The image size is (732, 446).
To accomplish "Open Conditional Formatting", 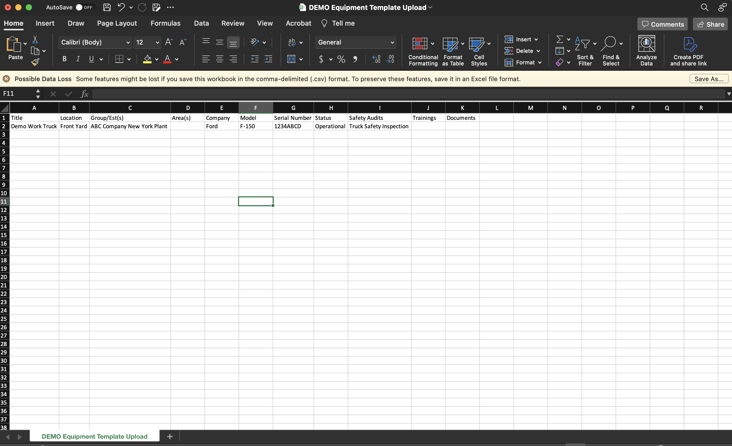I will click(x=423, y=51).
